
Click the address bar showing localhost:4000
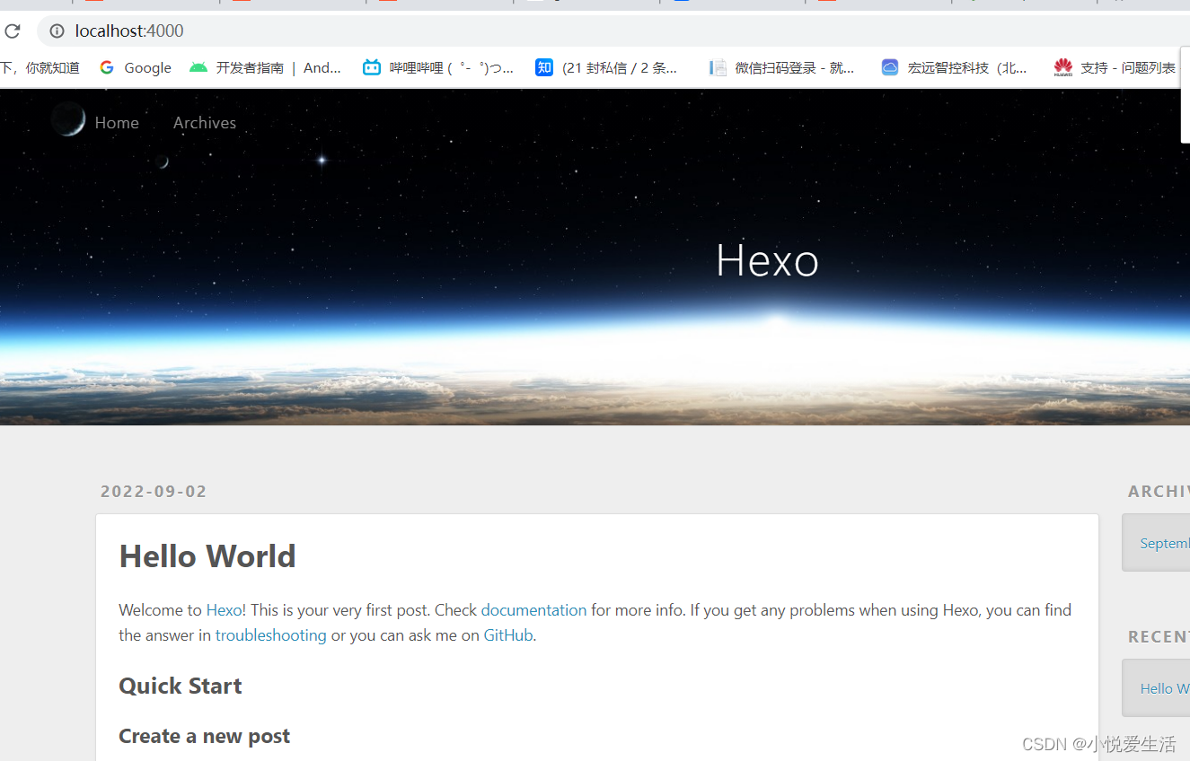click(x=130, y=31)
